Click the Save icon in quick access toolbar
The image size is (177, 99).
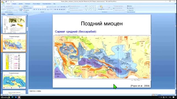tap(6, 1)
